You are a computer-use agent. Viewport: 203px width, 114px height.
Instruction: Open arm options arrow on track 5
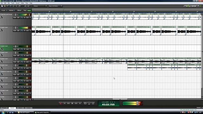point(30,62)
